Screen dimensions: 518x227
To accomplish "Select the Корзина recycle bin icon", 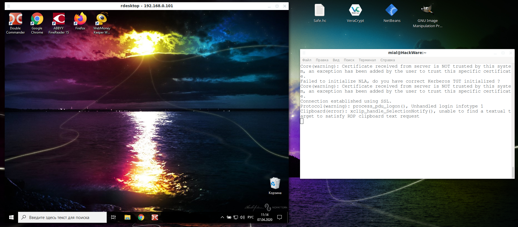I will [275, 184].
